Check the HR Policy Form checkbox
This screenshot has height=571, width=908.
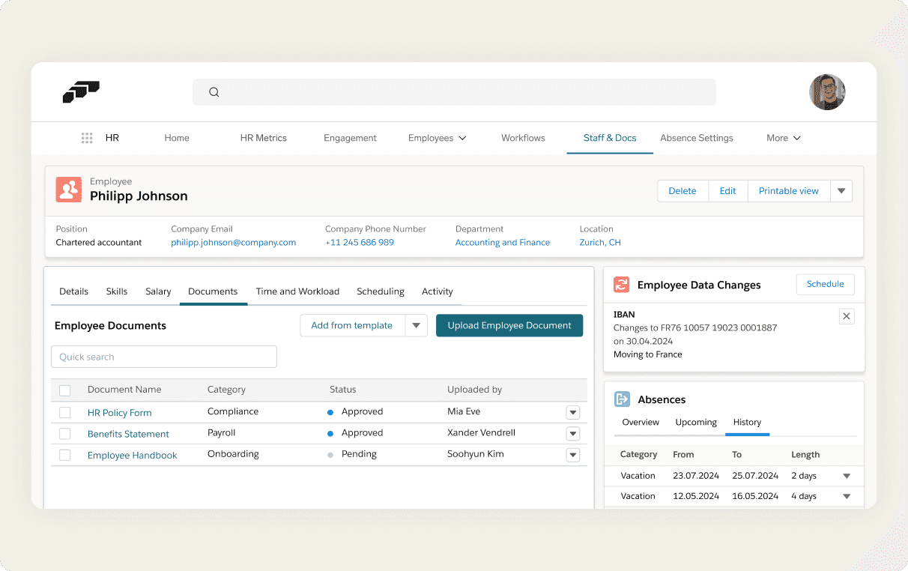[x=65, y=413]
